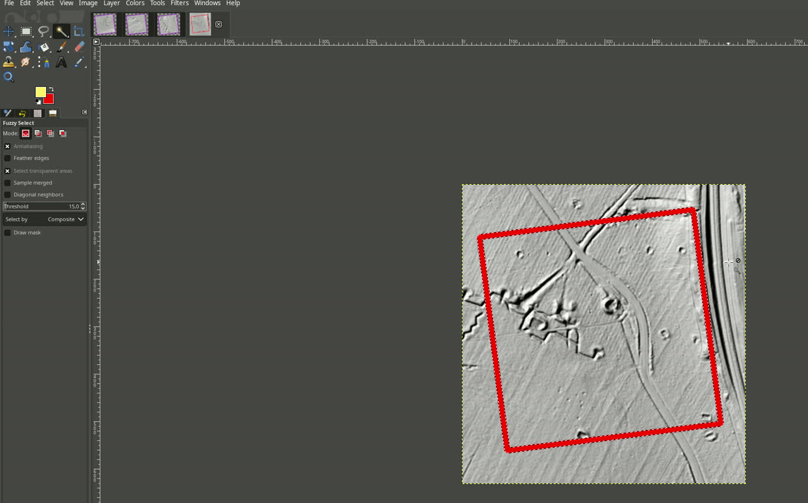Enable Feather edges option

[8, 158]
